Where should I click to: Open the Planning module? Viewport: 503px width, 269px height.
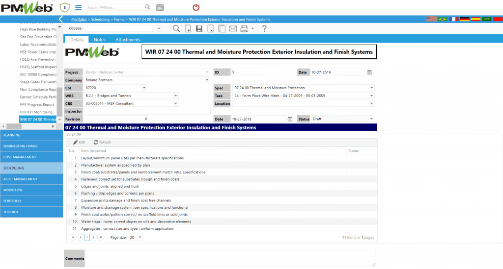pyautogui.click(x=31, y=135)
